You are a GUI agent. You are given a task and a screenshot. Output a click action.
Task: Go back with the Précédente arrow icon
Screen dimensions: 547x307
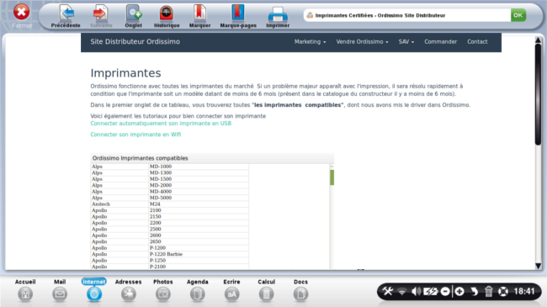pyautogui.click(x=66, y=13)
